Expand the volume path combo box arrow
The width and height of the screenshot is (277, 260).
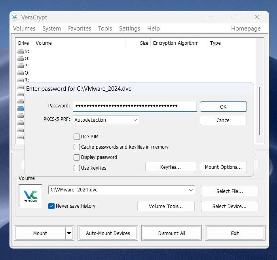[x=191, y=190]
